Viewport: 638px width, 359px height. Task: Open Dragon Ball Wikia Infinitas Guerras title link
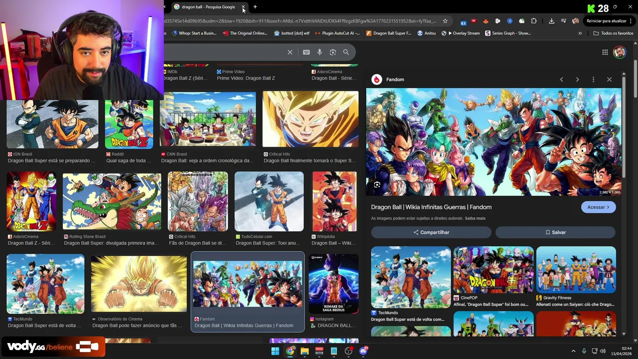click(x=431, y=207)
